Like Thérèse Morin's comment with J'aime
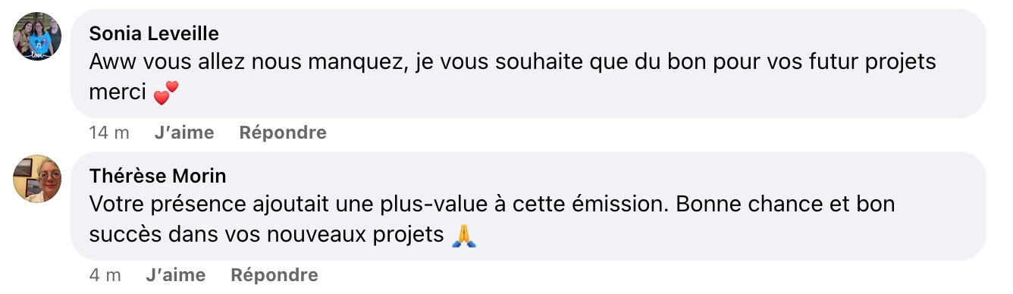 (x=175, y=275)
